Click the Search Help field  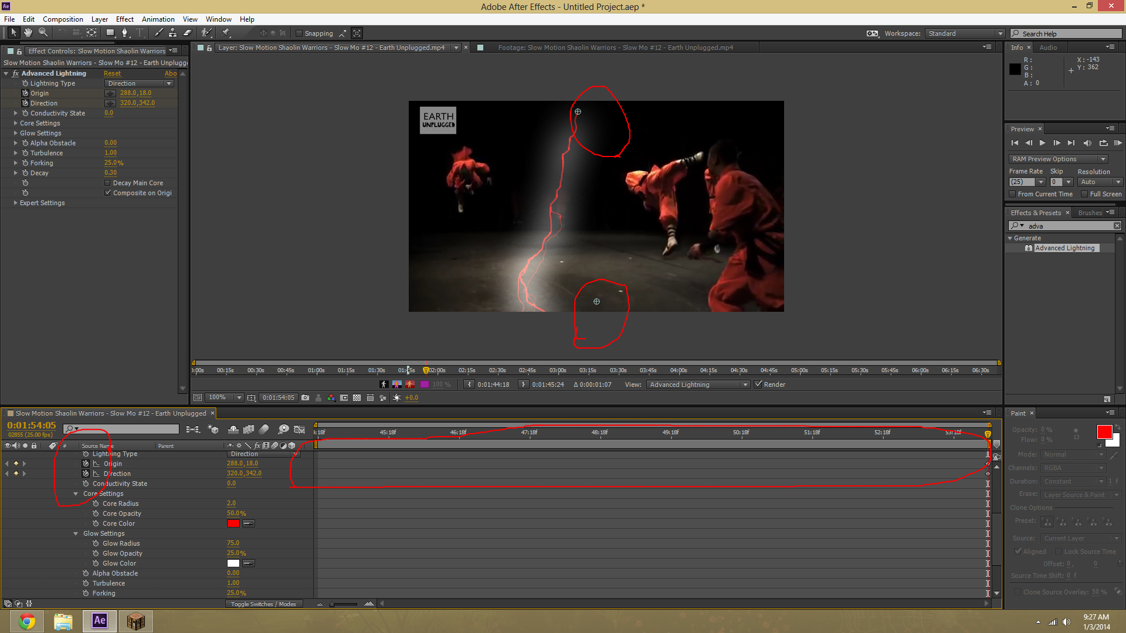tap(1066, 33)
